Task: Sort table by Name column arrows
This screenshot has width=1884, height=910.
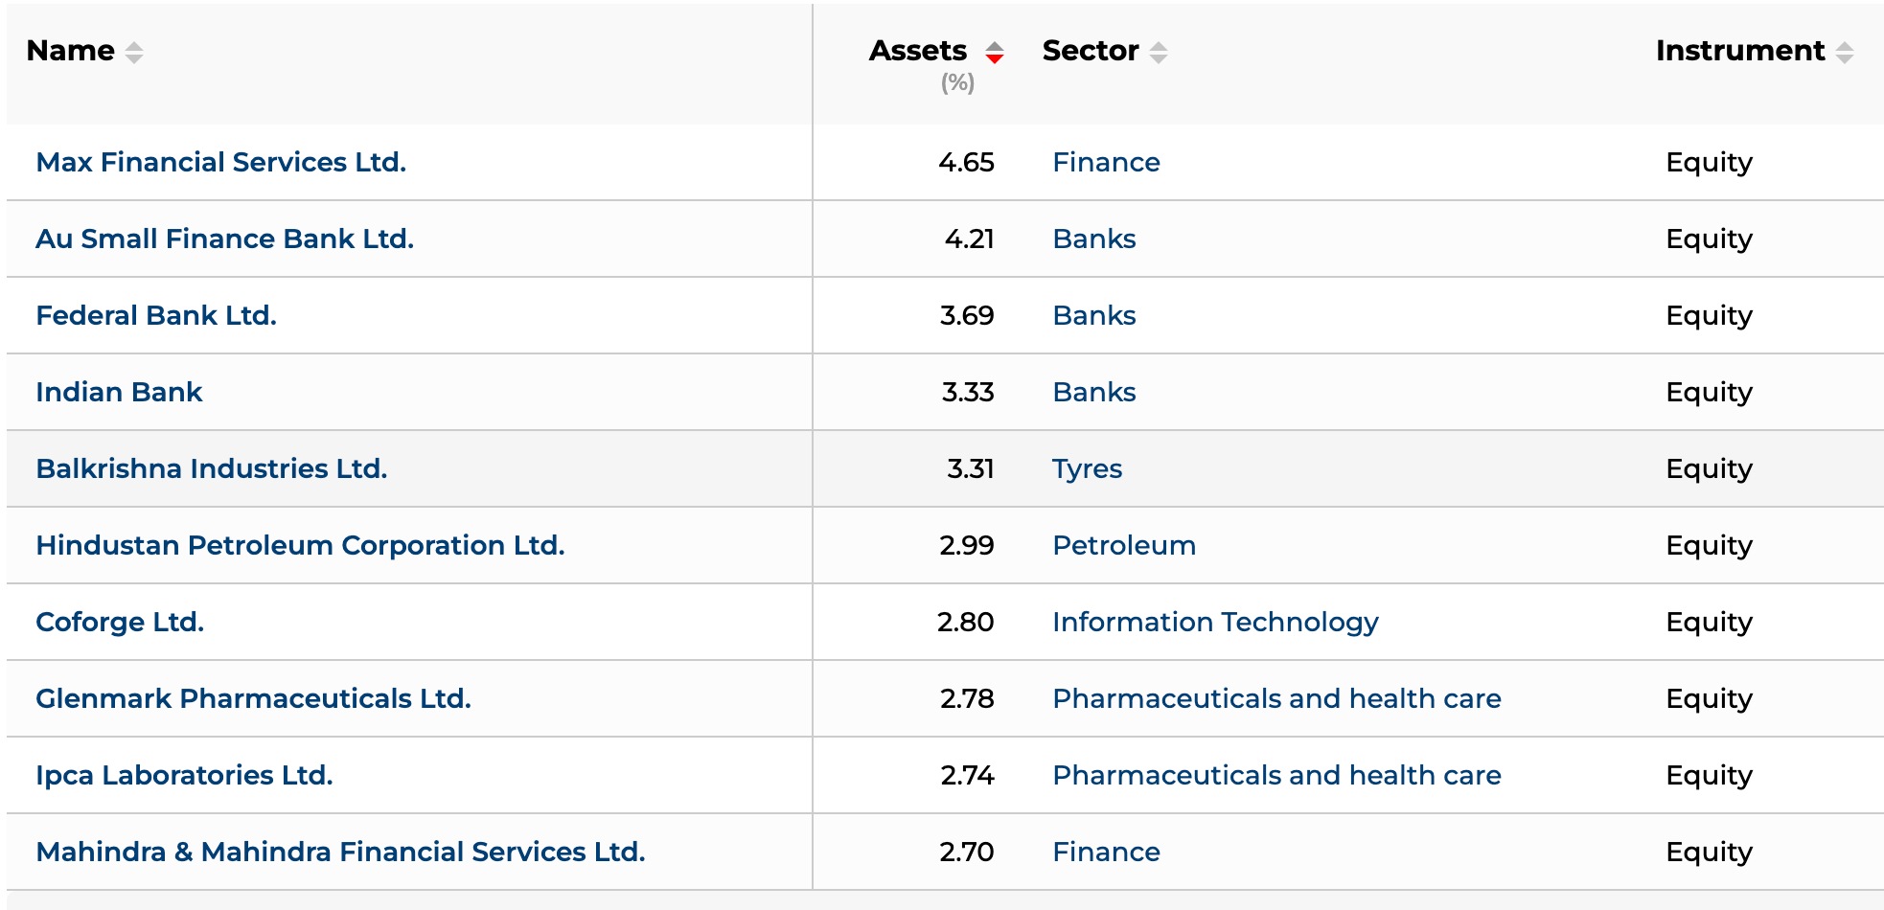Action: pyautogui.click(x=134, y=53)
